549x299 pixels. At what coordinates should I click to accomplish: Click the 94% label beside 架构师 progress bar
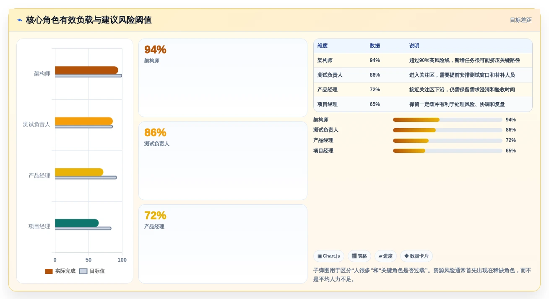[x=511, y=120]
